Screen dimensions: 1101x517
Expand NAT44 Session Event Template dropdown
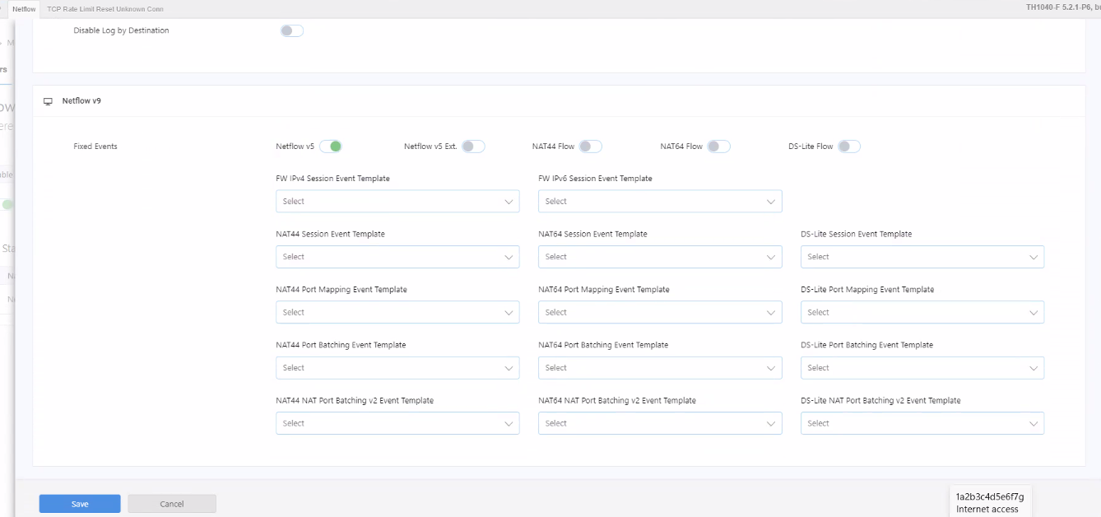397,257
